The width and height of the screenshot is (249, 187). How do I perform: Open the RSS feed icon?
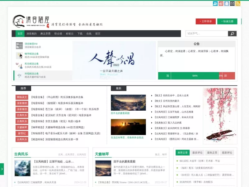pyautogui.click(x=238, y=3)
